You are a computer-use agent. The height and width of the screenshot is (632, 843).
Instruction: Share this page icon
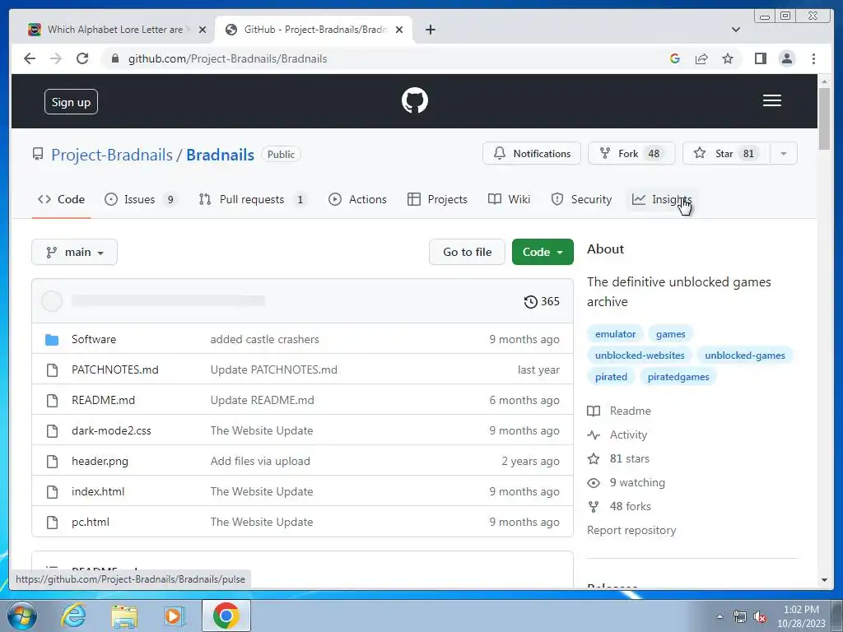tap(701, 58)
